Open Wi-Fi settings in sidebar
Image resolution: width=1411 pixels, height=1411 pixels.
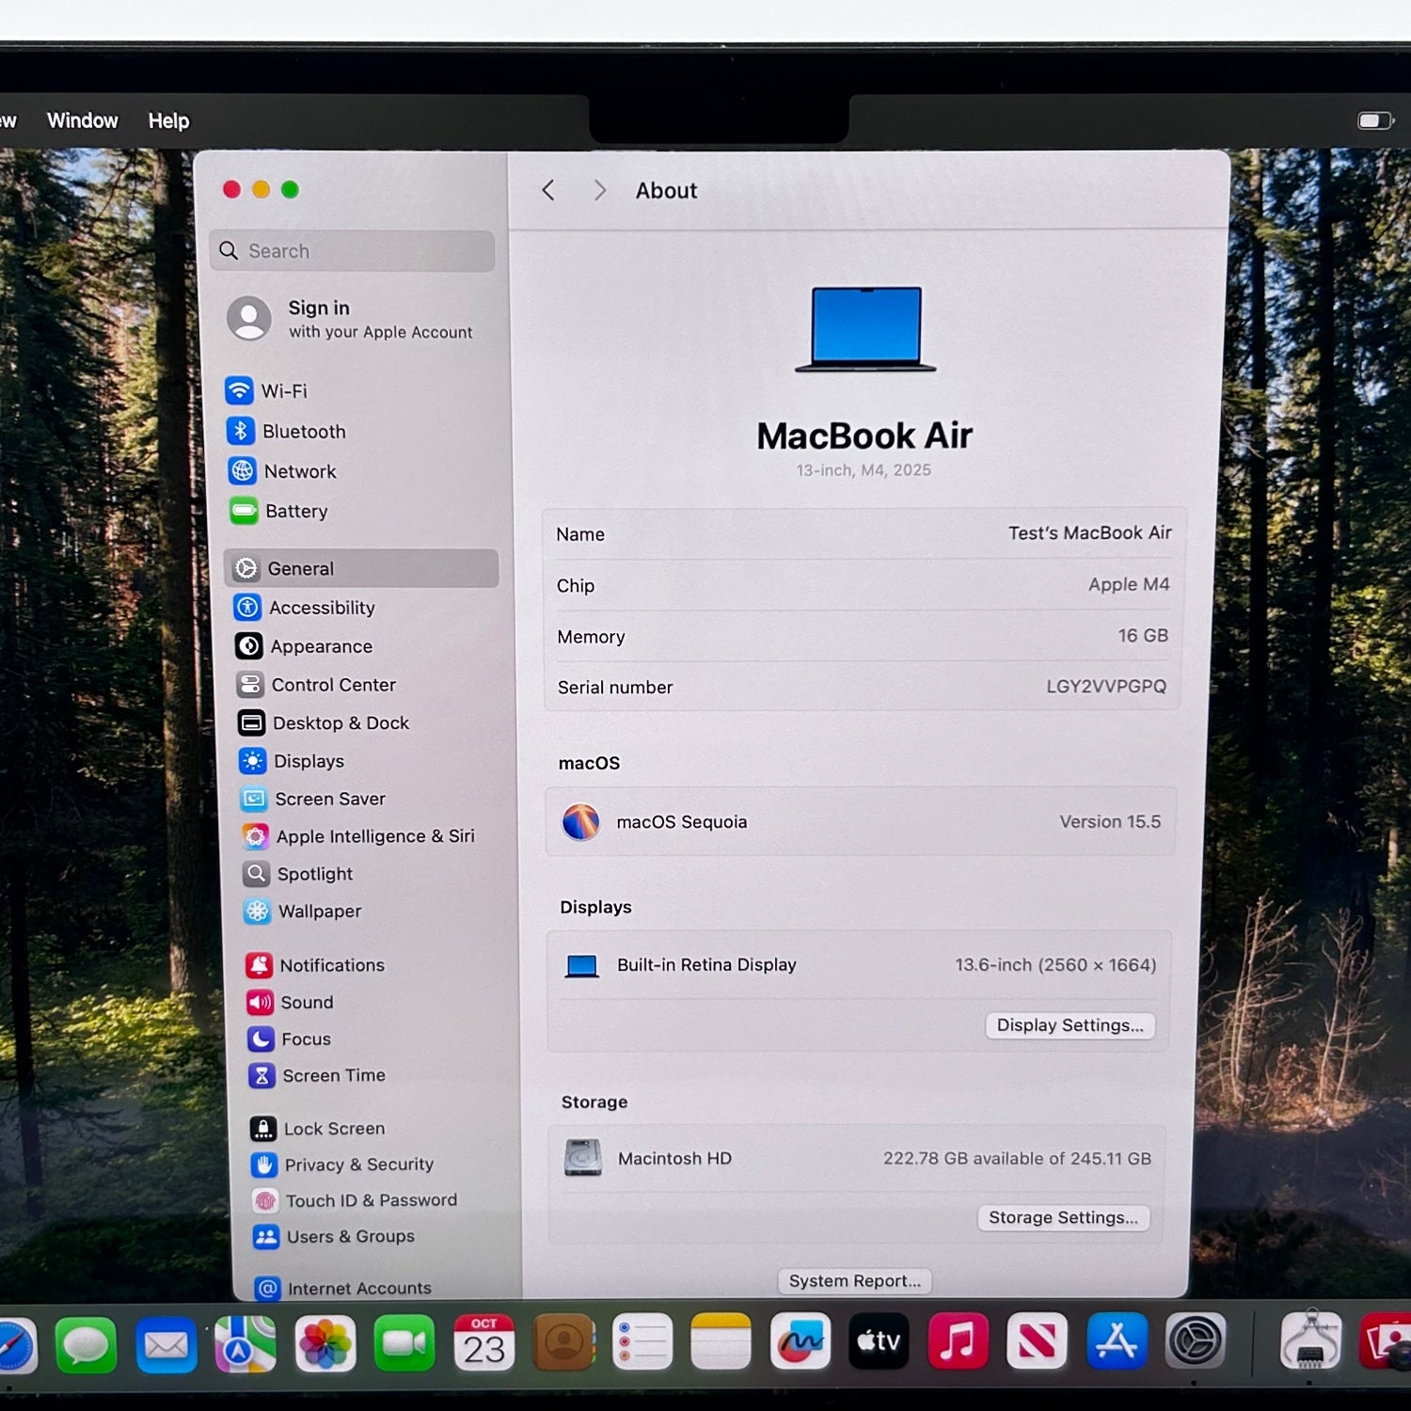tap(282, 390)
